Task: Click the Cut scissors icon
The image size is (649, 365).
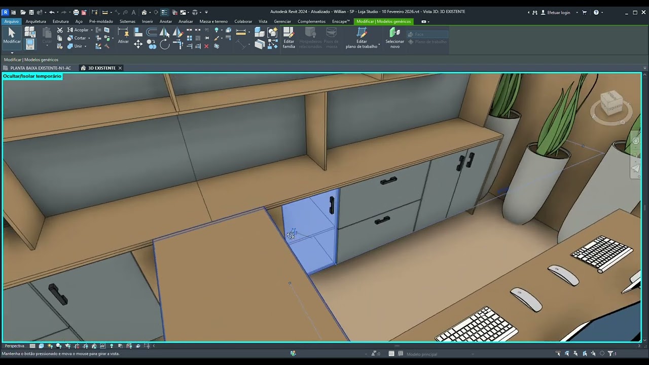Action: 60,30
